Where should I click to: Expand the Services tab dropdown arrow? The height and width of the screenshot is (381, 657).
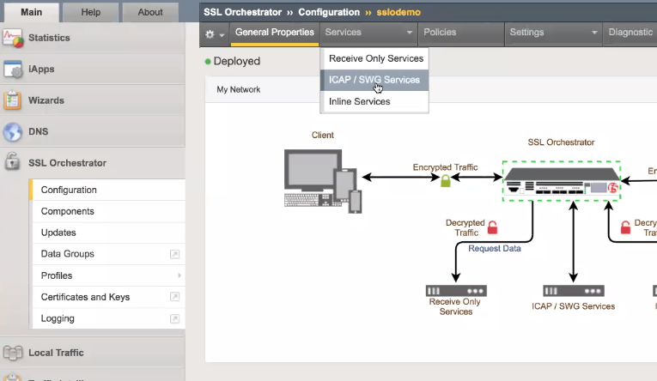tap(410, 33)
